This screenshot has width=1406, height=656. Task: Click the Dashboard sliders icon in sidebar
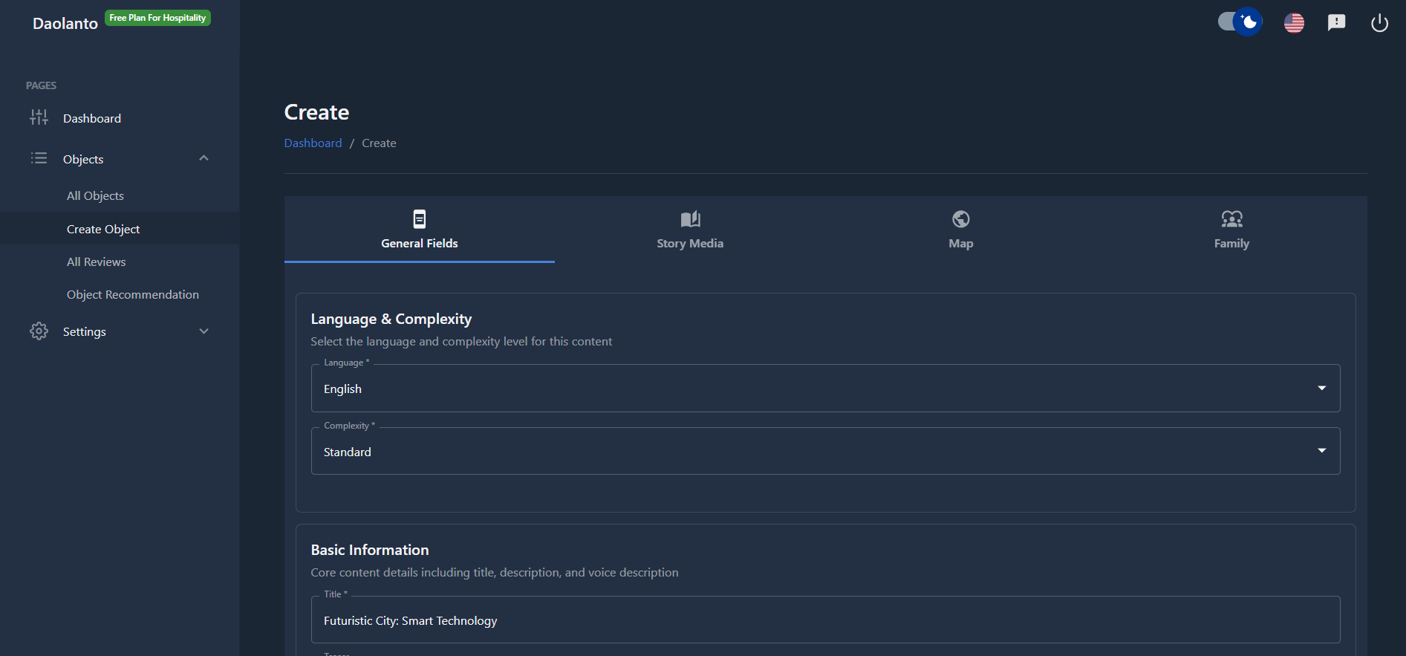pyautogui.click(x=39, y=117)
